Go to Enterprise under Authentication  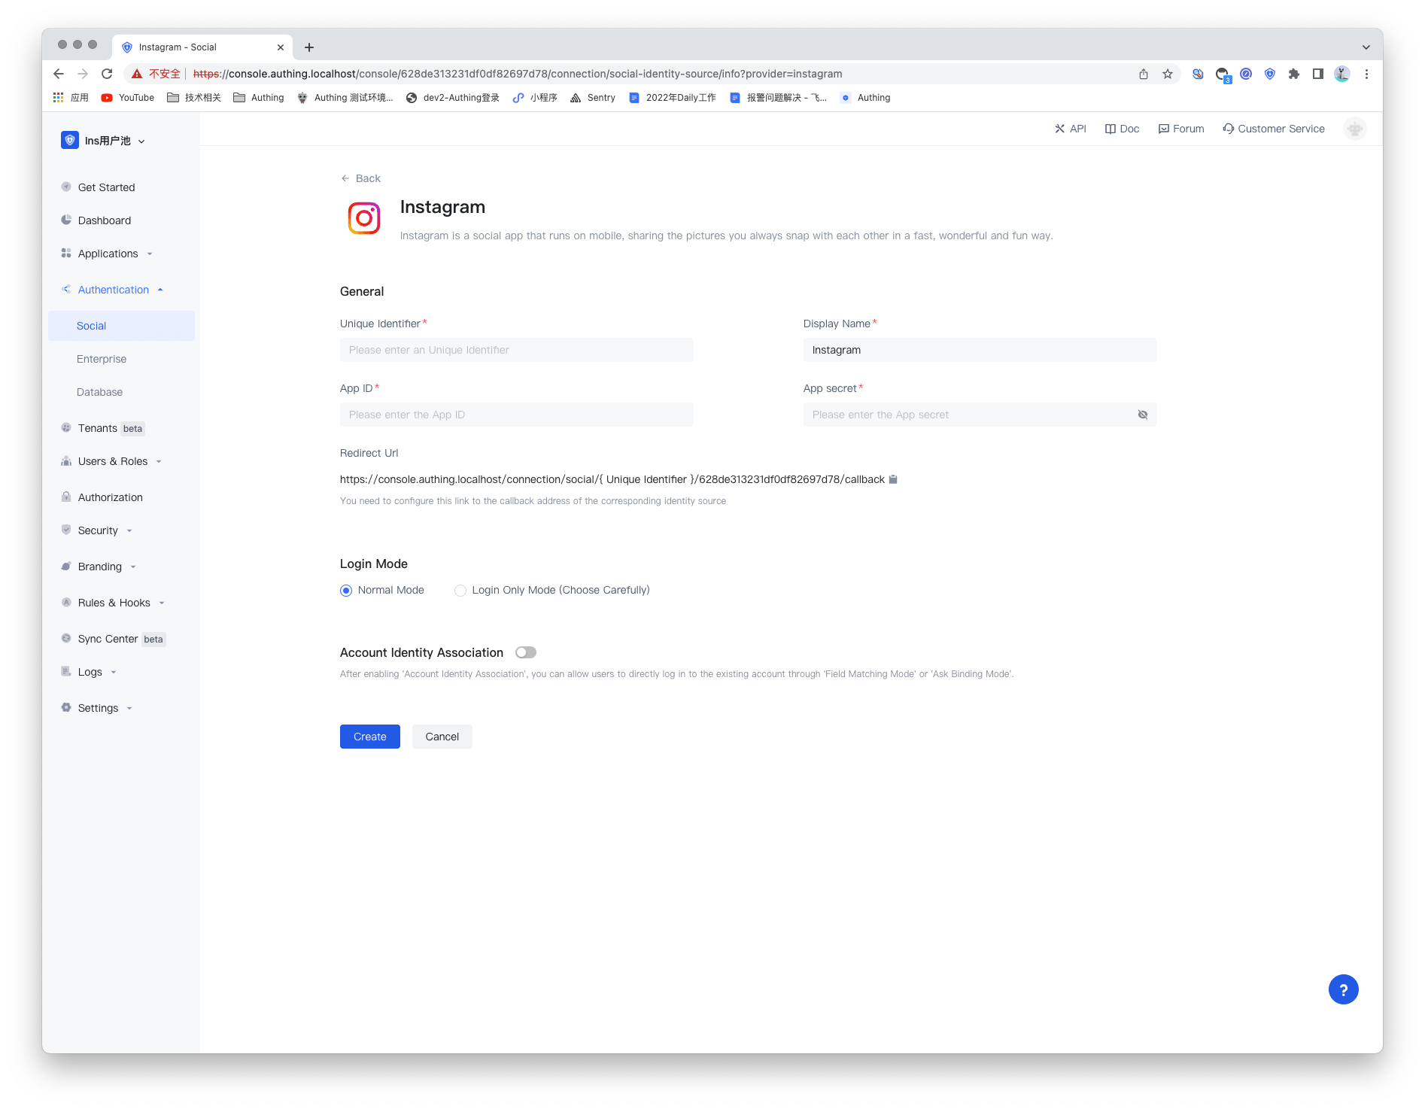click(x=102, y=359)
